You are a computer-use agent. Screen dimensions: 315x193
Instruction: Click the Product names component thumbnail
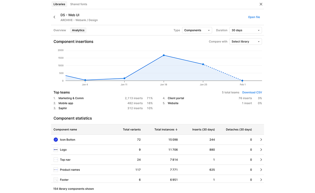[x=56, y=170]
